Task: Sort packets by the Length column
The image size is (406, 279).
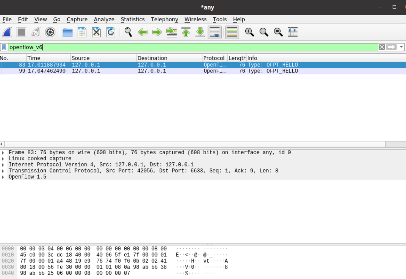Action: 237,58
